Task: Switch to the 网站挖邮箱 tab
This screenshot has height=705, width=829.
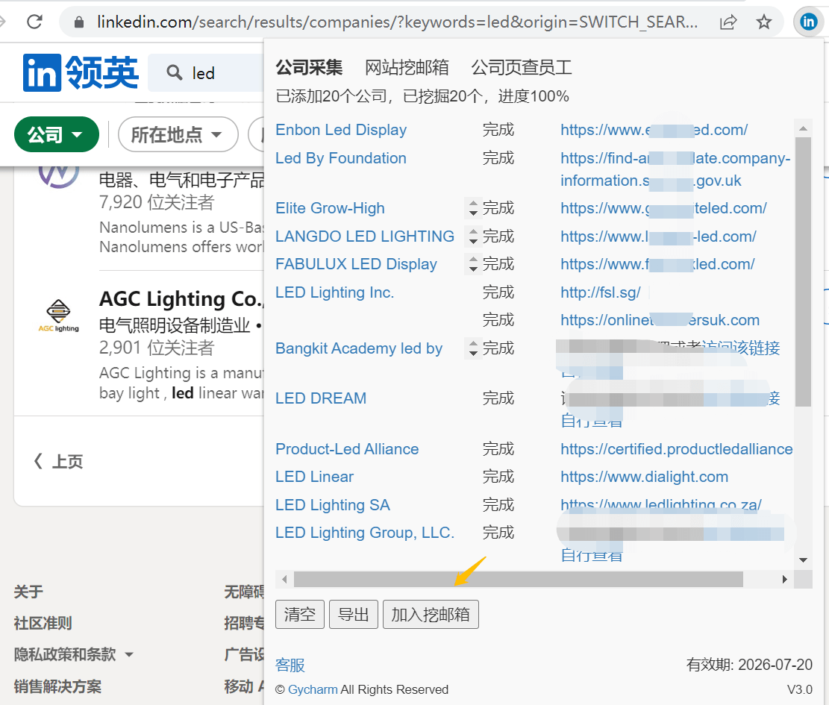Action: (407, 68)
